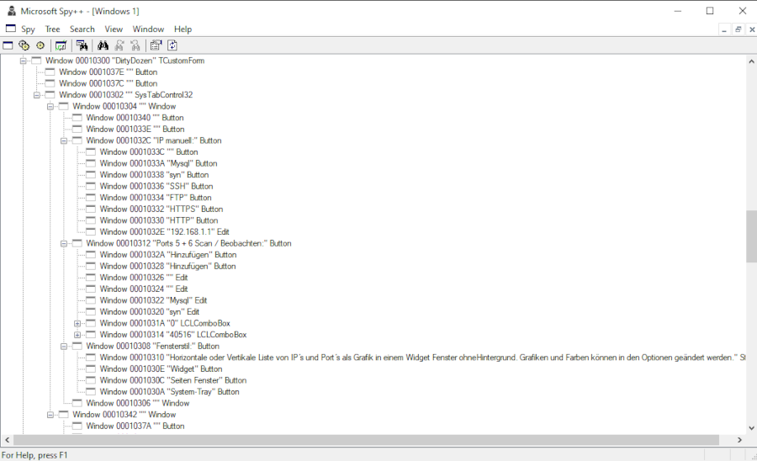
Task: Collapse the "IP manuell:" Button node
Action: (63, 140)
